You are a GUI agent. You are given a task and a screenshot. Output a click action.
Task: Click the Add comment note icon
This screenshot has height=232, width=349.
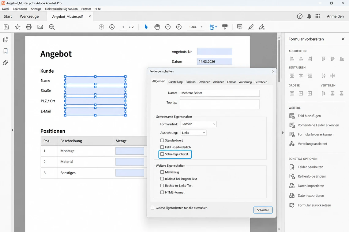point(239,27)
